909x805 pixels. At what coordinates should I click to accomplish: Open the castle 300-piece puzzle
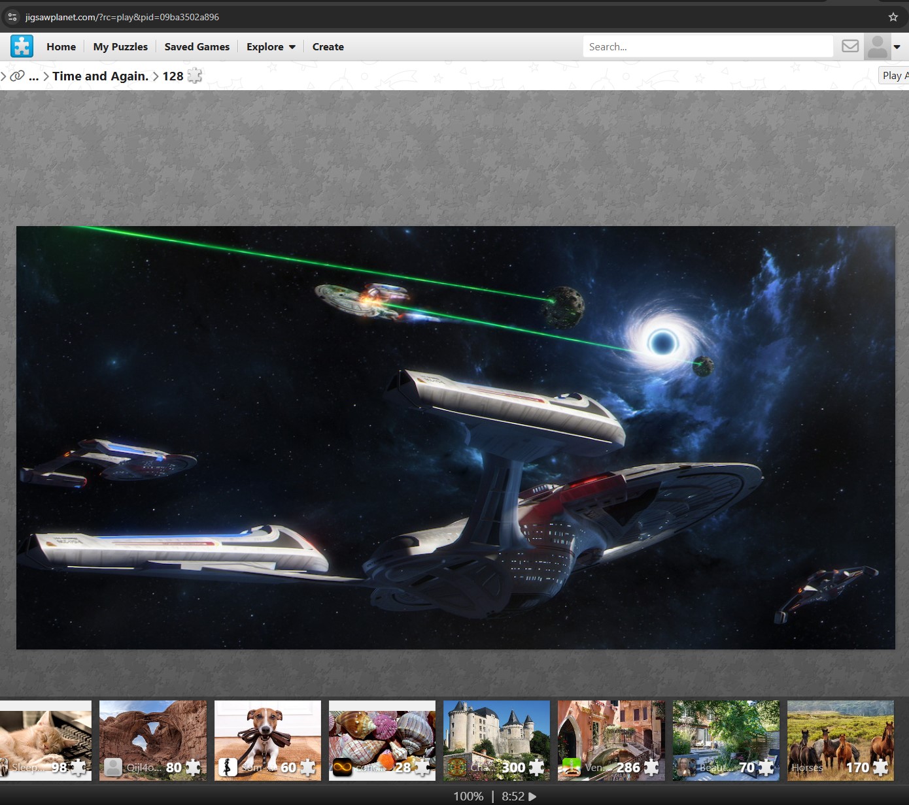point(496,740)
